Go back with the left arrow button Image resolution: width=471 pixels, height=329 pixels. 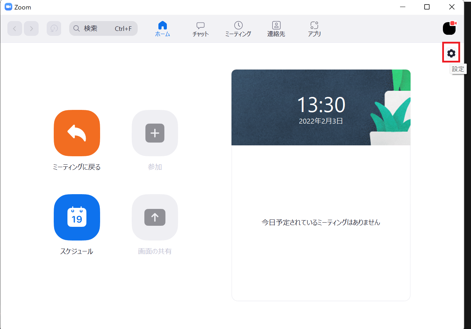point(15,28)
